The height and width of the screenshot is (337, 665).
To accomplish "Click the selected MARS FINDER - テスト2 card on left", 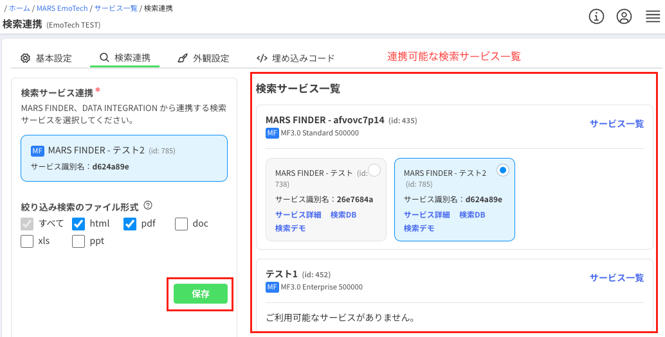I will coord(124,159).
